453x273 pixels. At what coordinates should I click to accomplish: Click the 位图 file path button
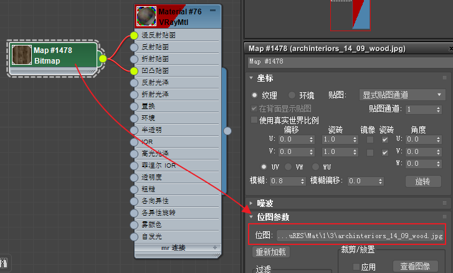pyautogui.click(x=360, y=236)
